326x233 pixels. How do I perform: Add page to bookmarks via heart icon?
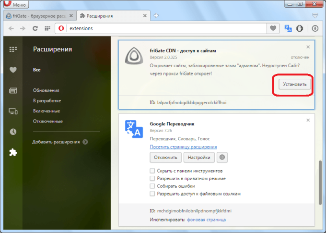[x=273, y=28]
